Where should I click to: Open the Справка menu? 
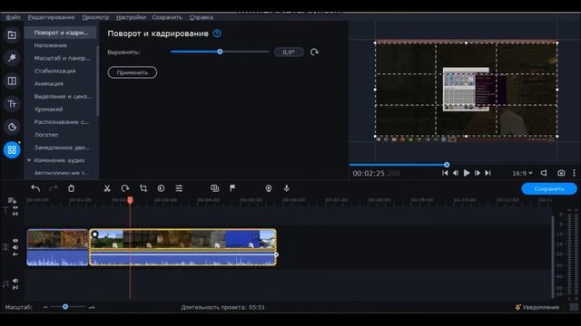click(x=202, y=17)
